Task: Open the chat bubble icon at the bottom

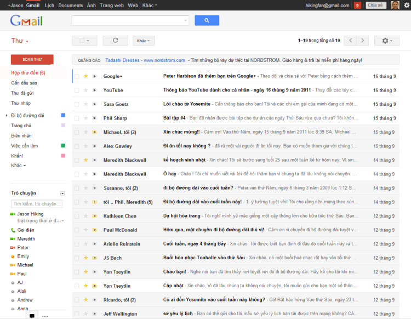Action: [32, 316]
